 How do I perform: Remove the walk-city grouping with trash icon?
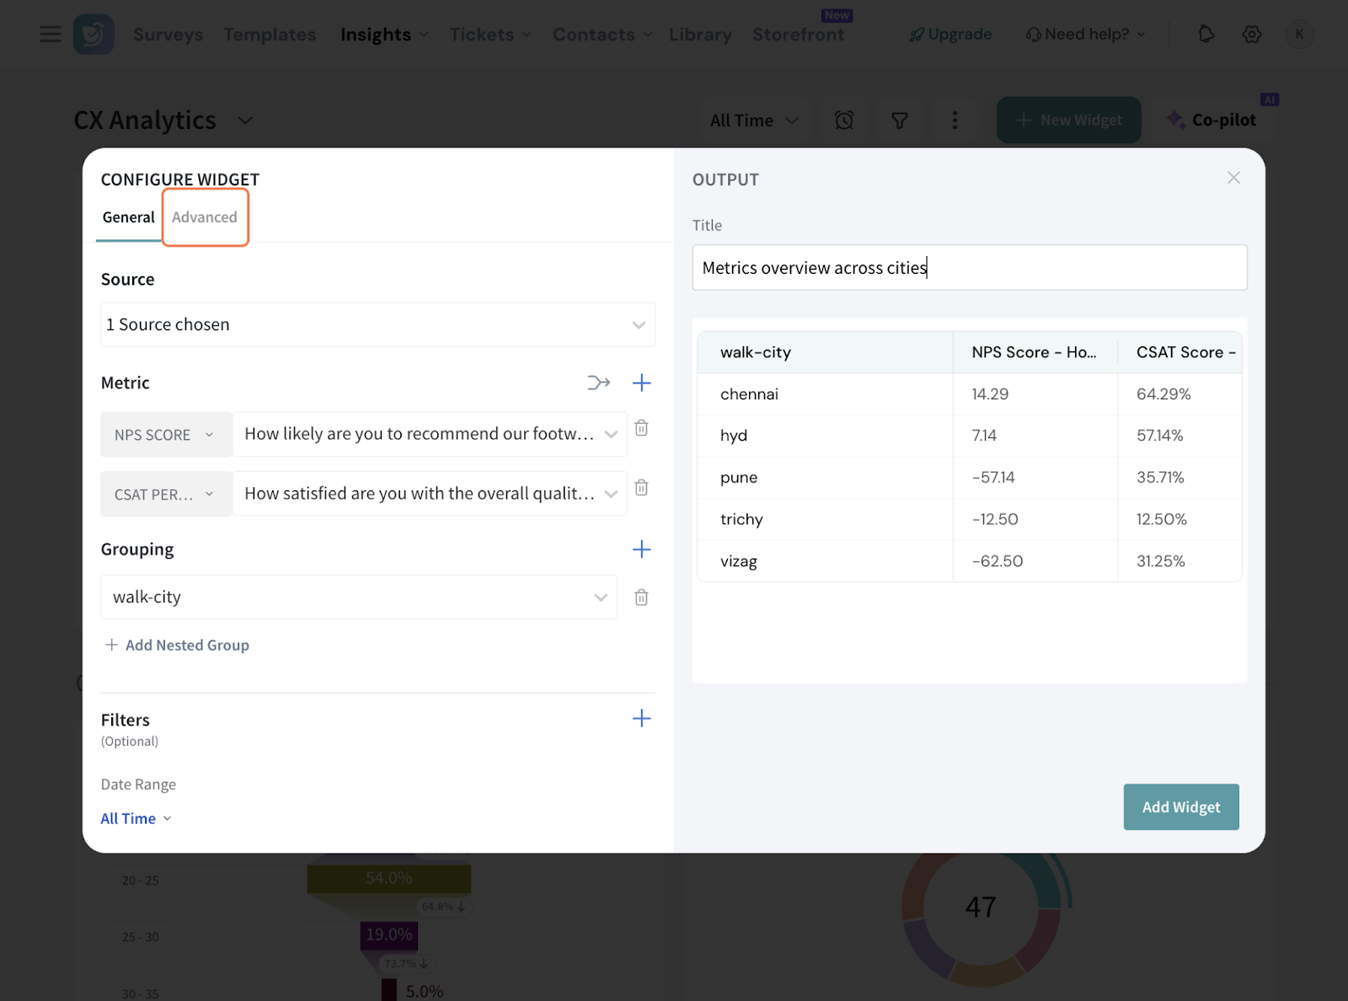click(x=641, y=597)
